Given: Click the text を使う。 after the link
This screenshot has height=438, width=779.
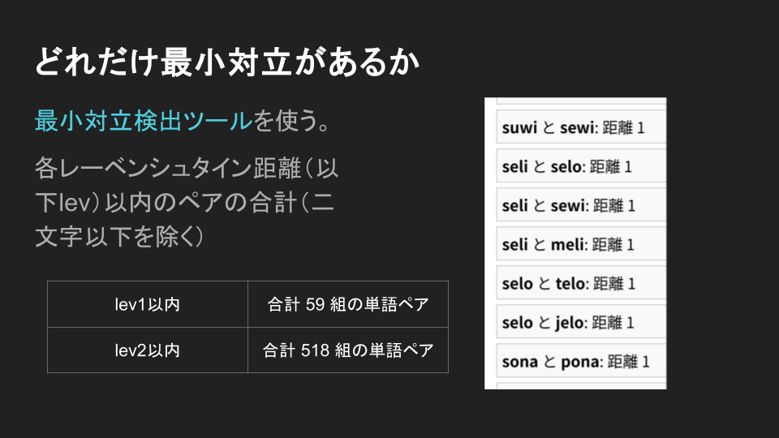Looking at the screenshot, I should click(291, 121).
